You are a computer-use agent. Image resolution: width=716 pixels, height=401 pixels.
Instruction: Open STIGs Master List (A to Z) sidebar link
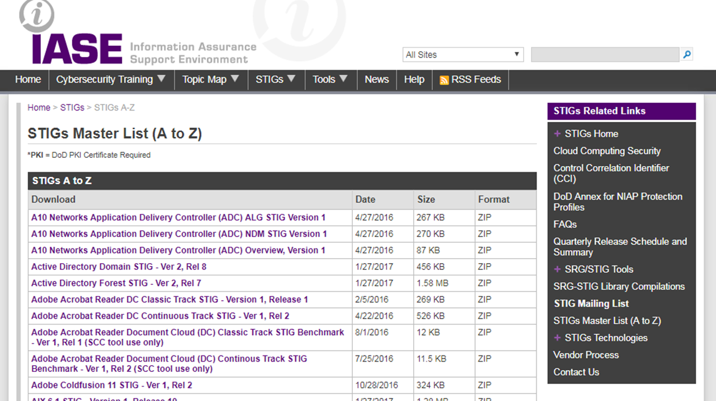tap(607, 321)
